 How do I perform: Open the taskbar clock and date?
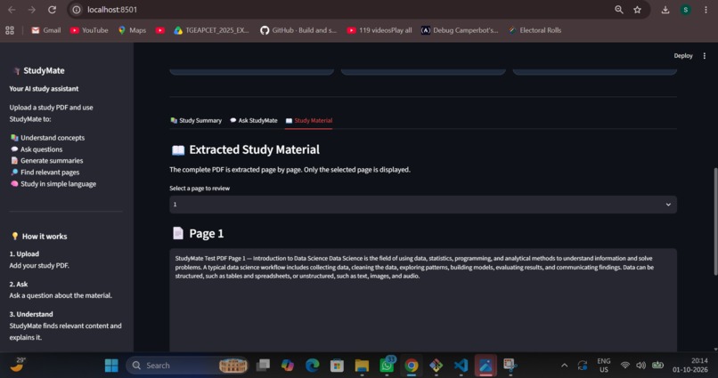tap(690, 366)
